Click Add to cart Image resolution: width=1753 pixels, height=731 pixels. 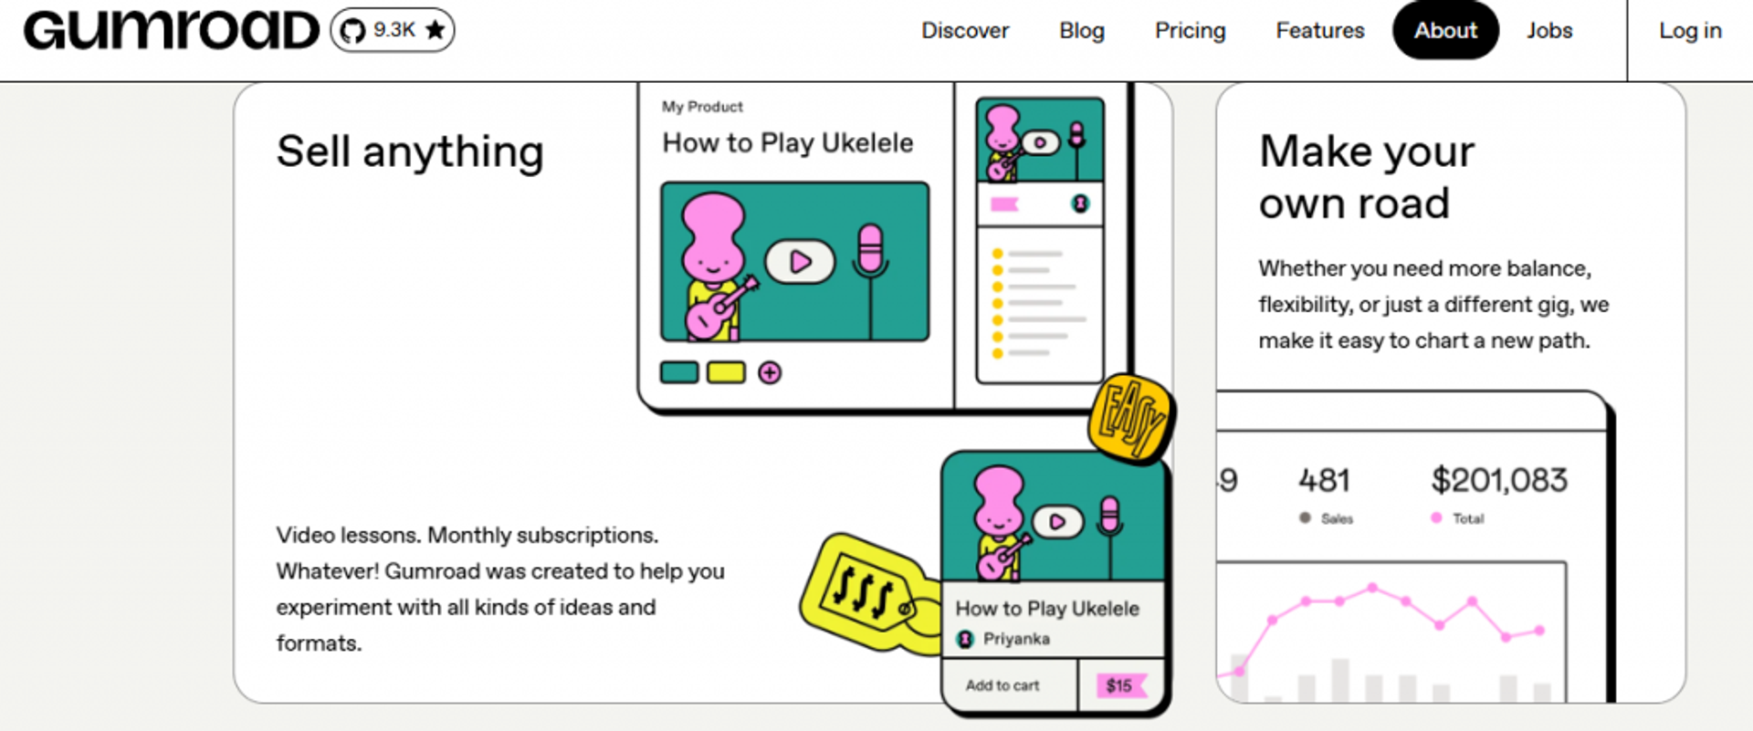[x=1002, y=685]
